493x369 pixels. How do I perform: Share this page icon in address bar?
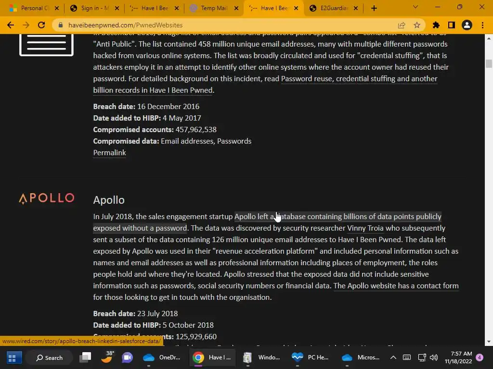click(x=402, y=25)
